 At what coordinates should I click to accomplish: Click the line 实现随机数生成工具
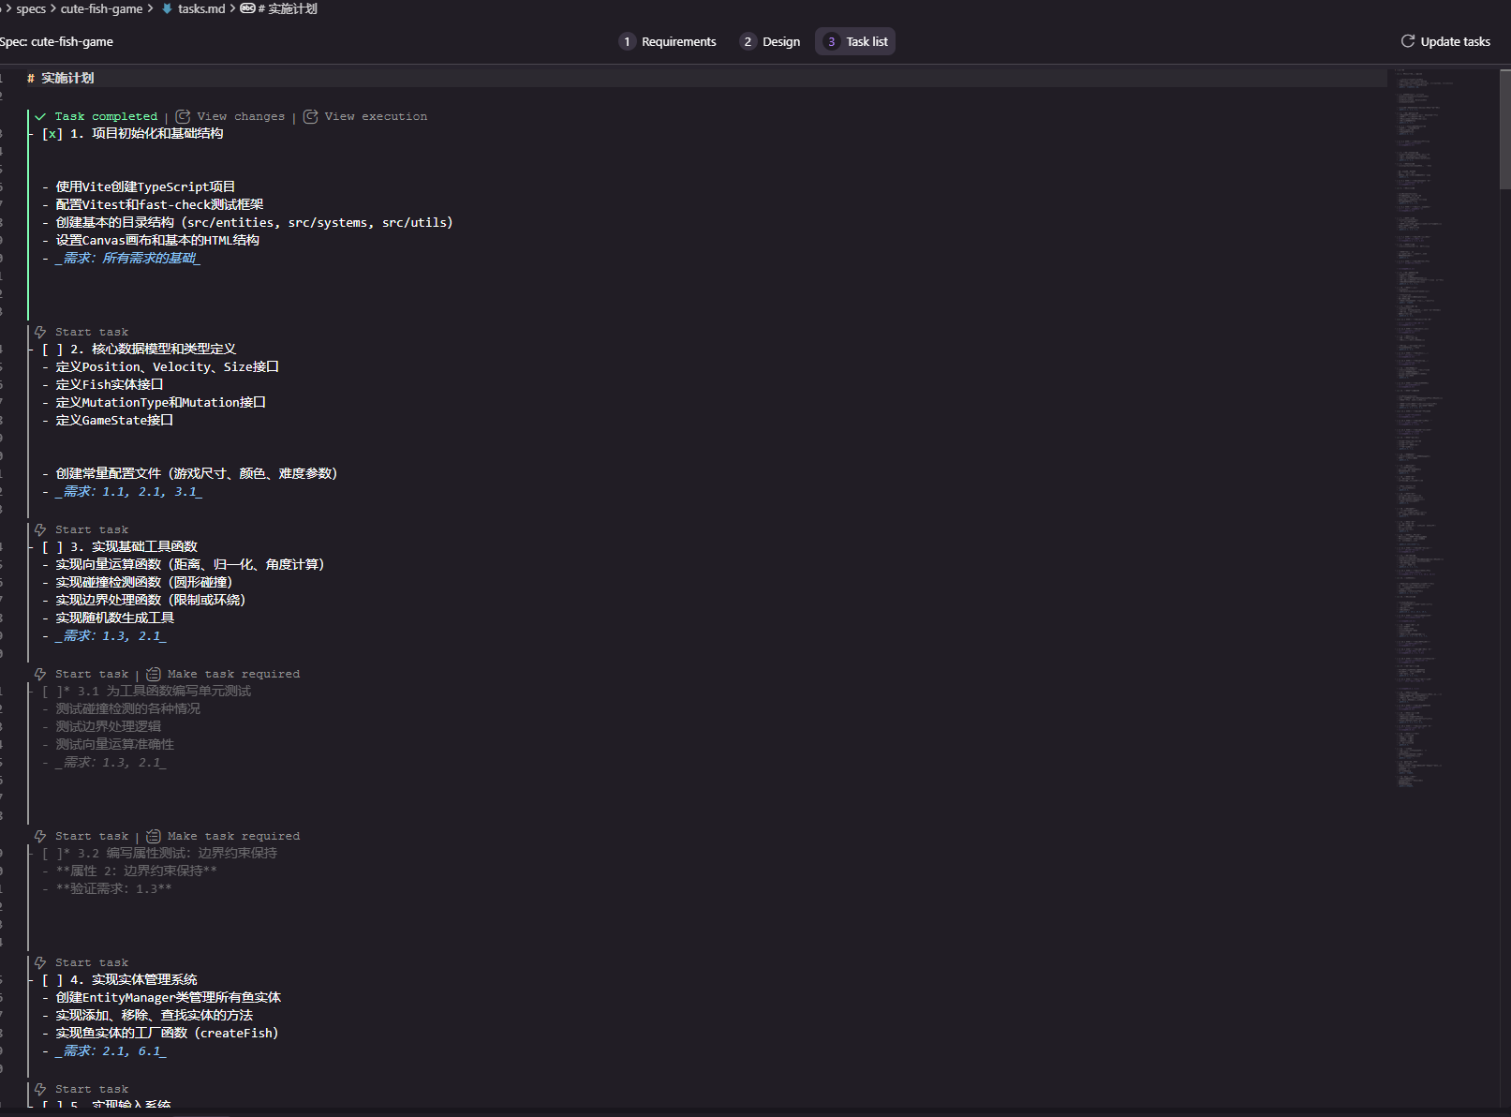click(114, 618)
